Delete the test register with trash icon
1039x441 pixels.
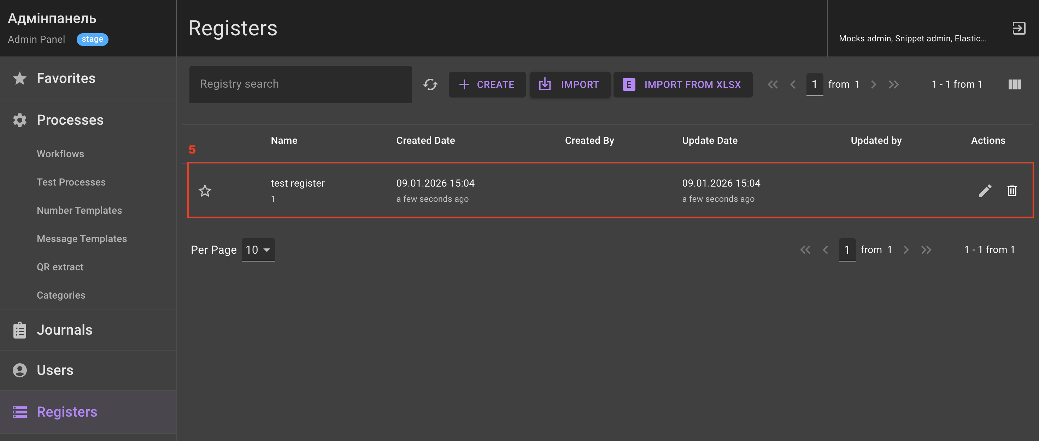(1012, 190)
